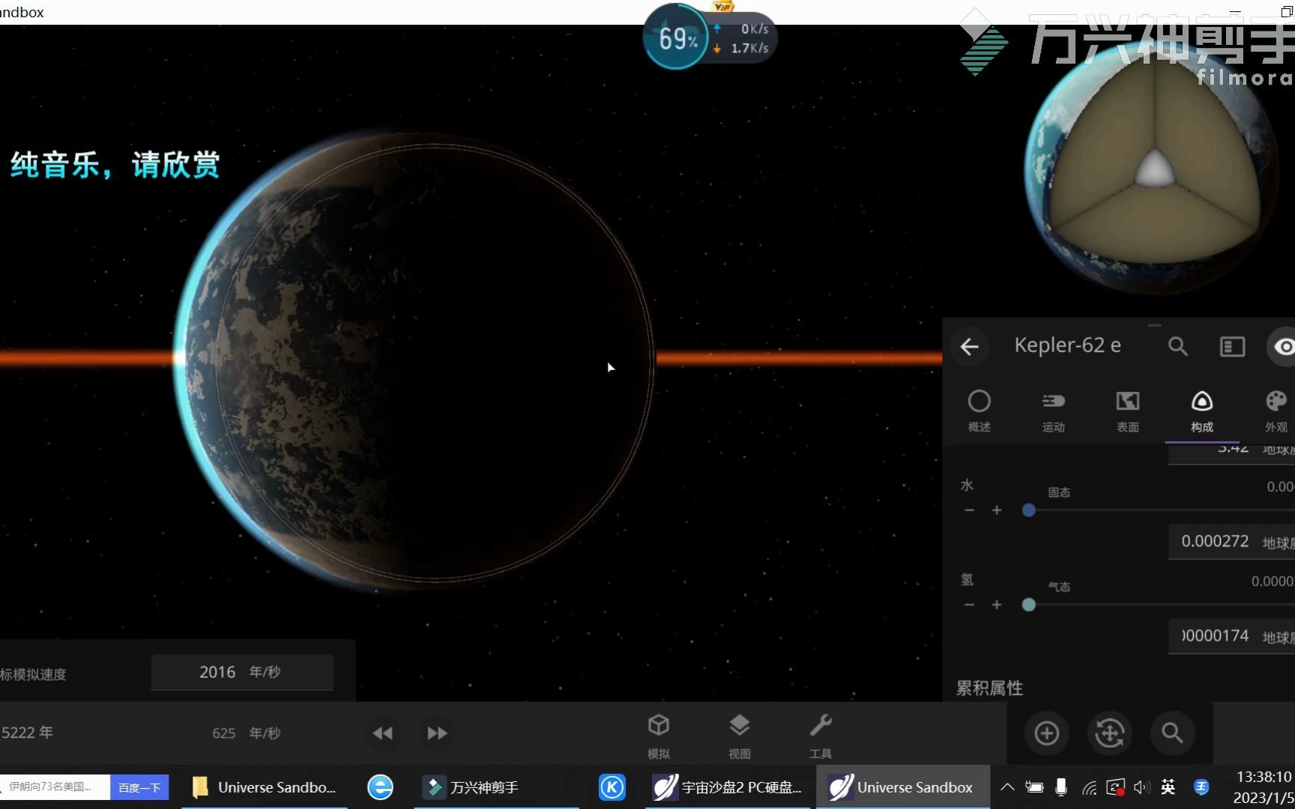Open search in Kepler-62 e panel header

point(1177,346)
